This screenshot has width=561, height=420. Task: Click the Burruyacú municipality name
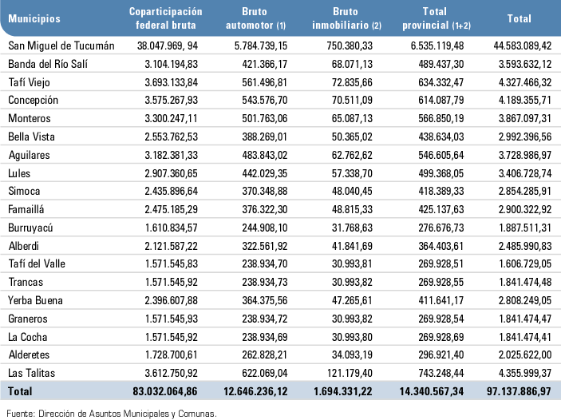(31, 228)
